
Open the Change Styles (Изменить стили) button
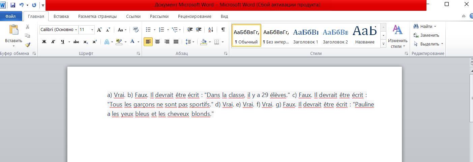tap(398, 36)
